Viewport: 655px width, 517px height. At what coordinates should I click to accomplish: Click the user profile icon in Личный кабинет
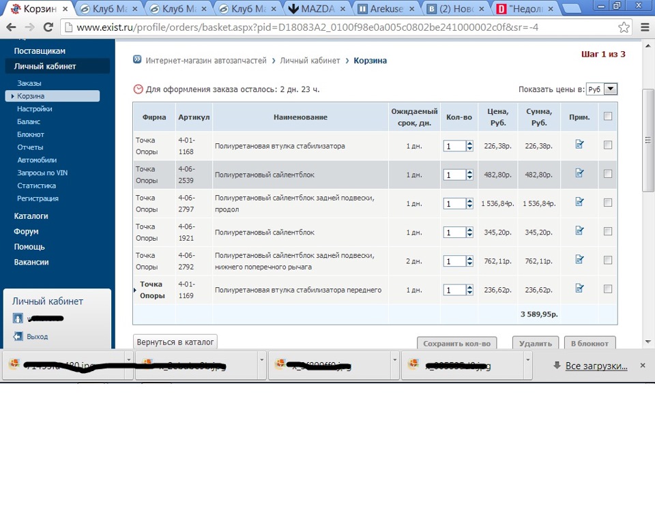click(18, 319)
